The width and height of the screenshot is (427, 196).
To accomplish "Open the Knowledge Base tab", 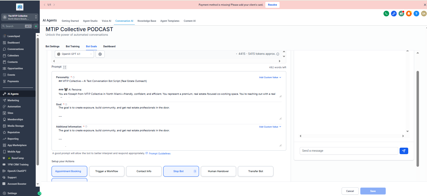I will 147,21.
